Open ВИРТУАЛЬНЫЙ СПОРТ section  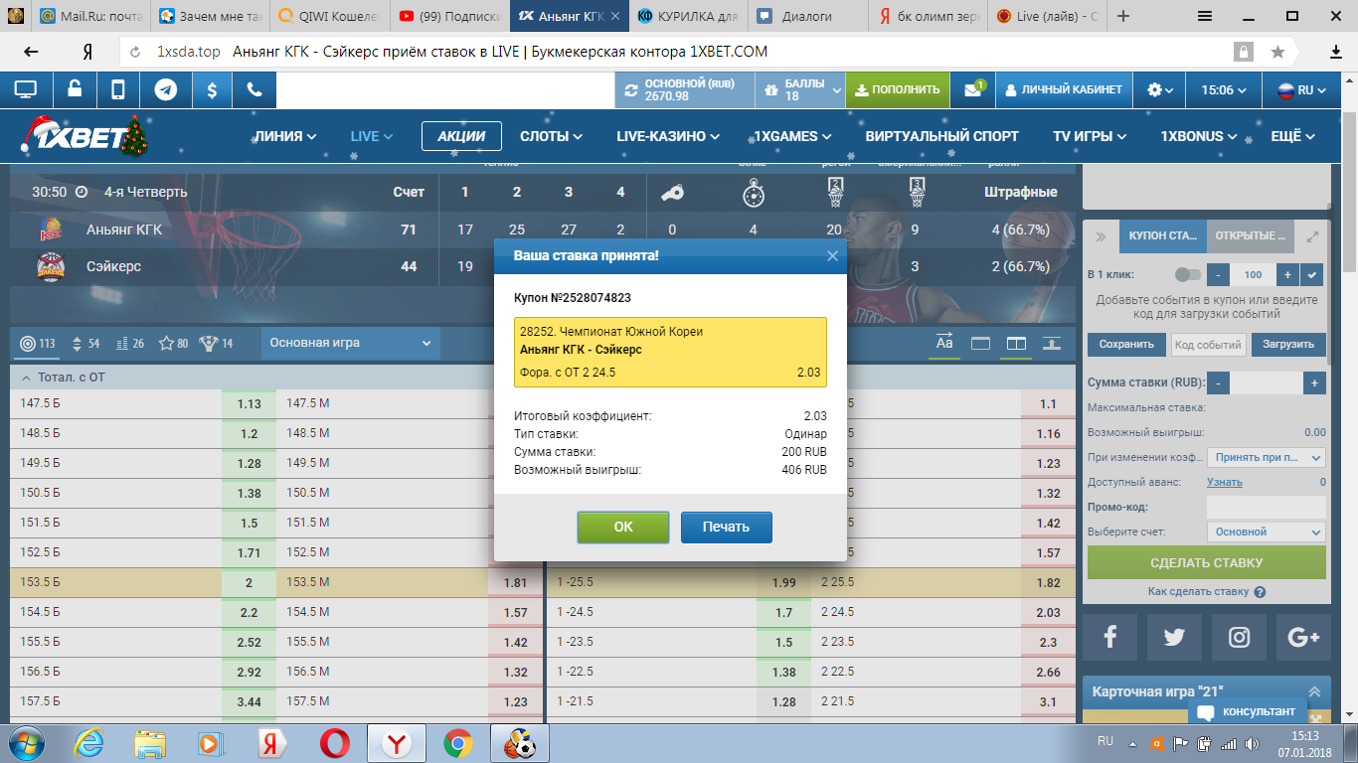[942, 136]
